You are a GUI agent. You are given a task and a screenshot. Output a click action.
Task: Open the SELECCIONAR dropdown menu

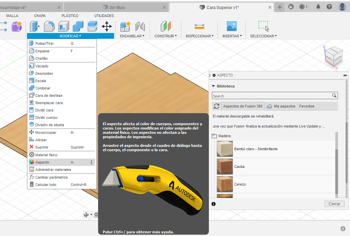(x=263, y=36)
